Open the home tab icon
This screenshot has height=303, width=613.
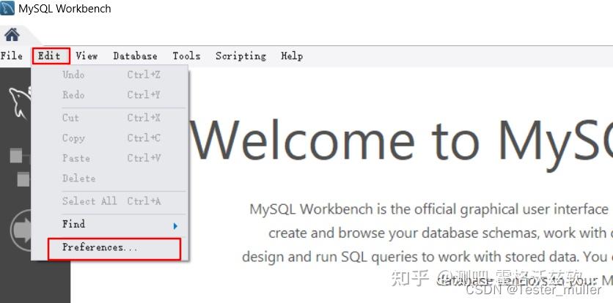pos(12,34)
